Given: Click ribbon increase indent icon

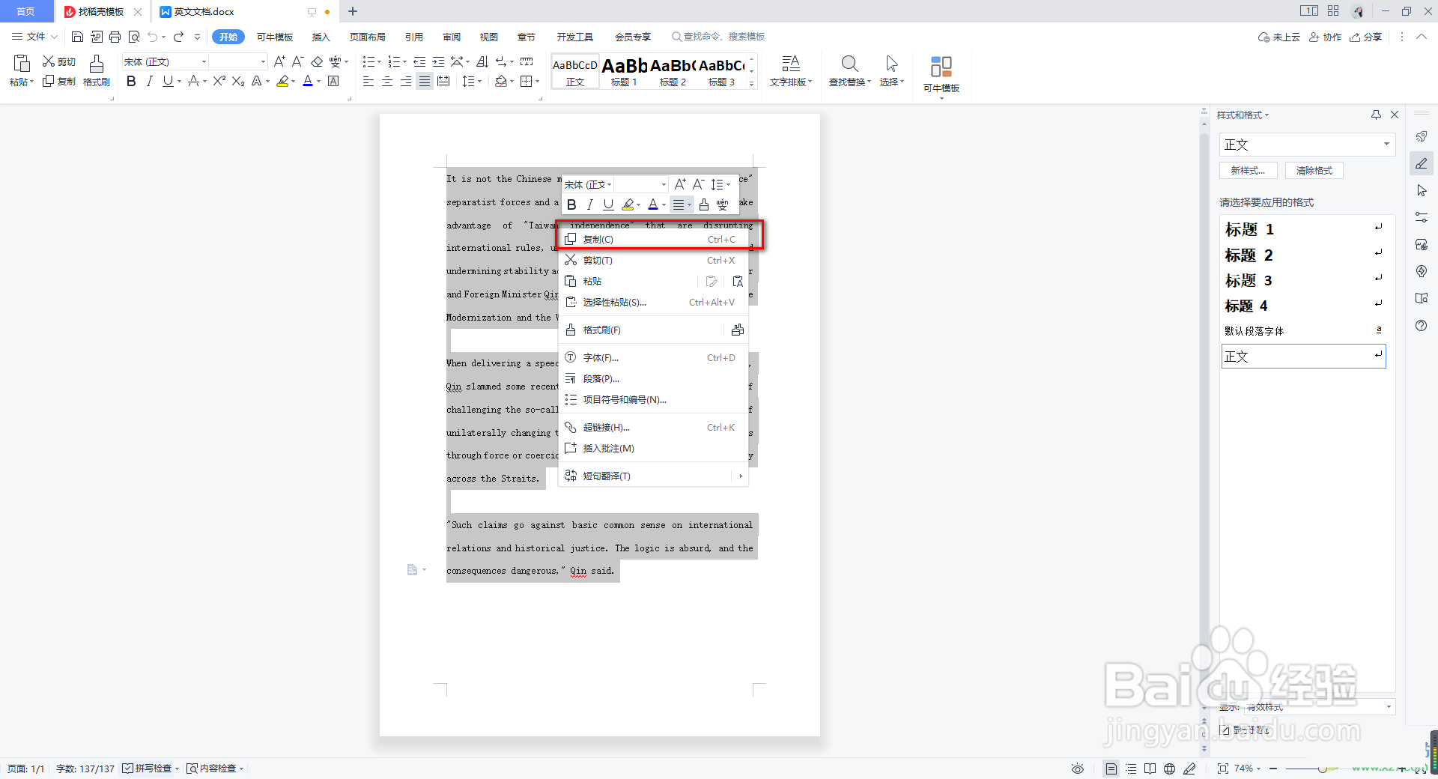Looking at the screenshot, I should (438, 61).
